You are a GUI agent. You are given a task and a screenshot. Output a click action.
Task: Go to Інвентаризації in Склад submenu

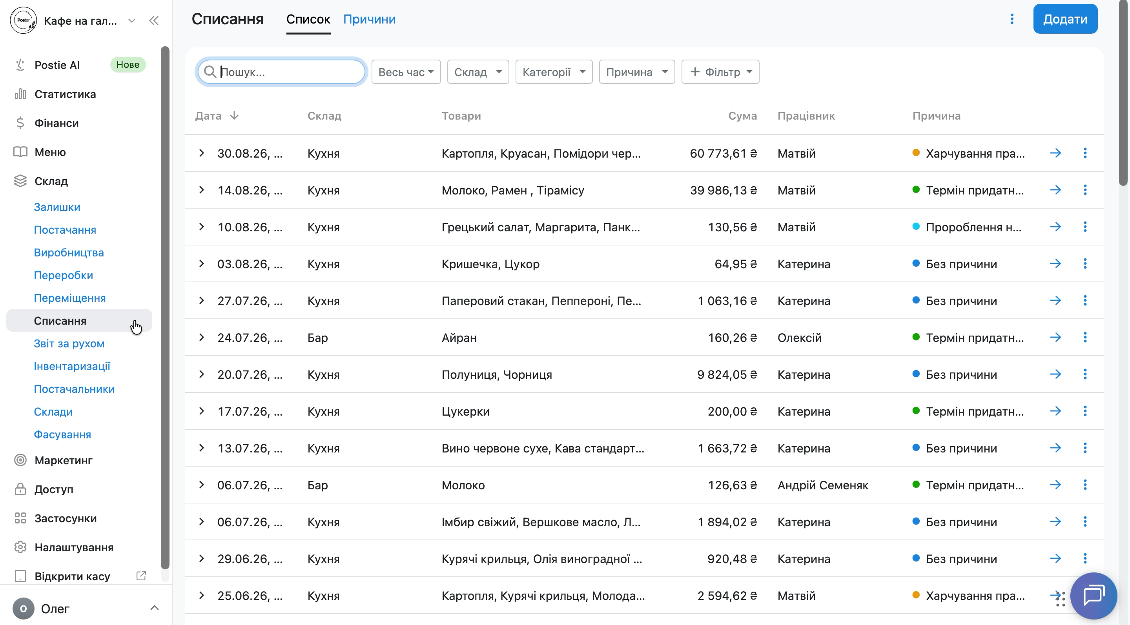click(72, 366)
